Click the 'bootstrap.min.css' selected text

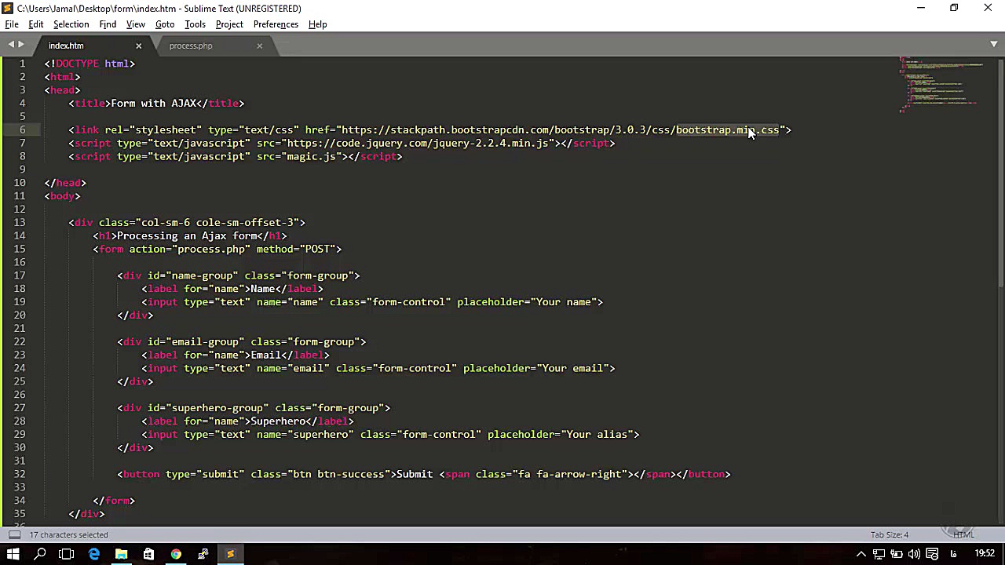point(727,129)
